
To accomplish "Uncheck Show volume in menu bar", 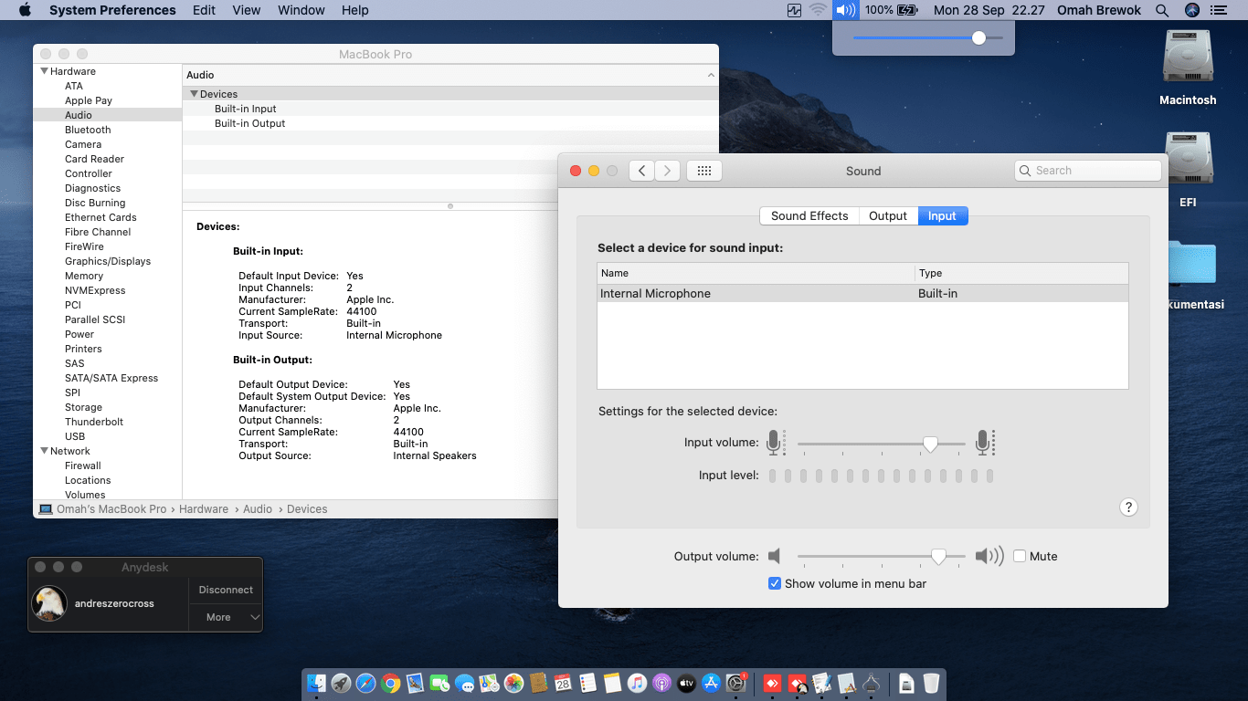I will pos(775,583).
